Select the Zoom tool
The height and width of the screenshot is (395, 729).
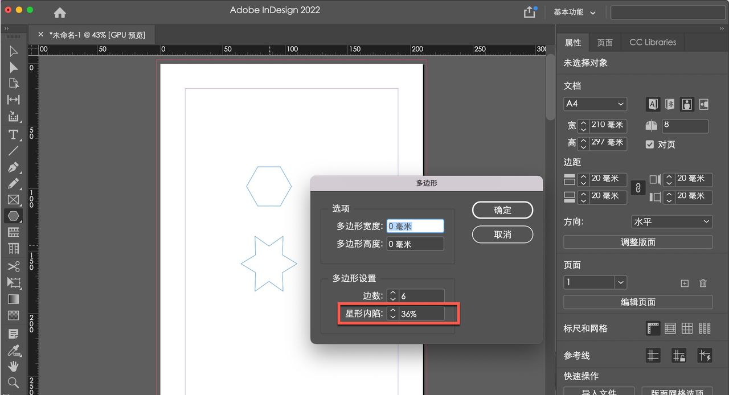(14, 382)
